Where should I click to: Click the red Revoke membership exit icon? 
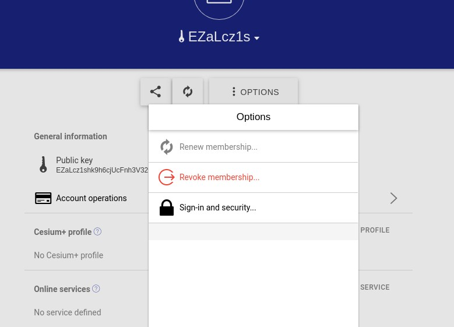tap(167, 177)
